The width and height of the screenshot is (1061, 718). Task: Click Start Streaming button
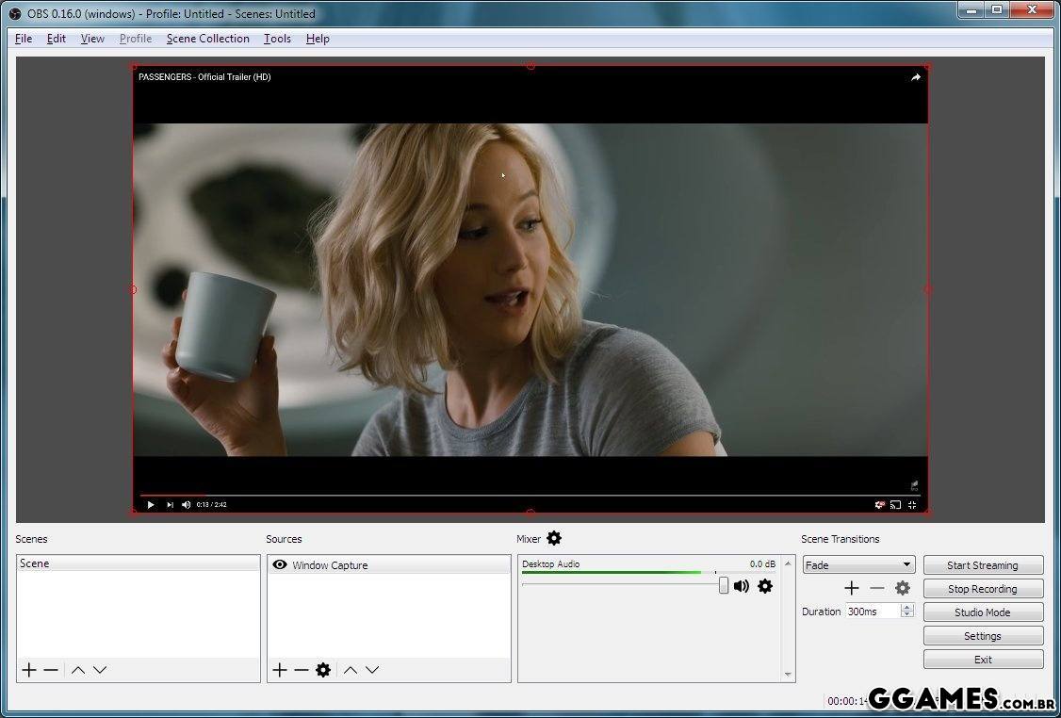pos(983,565)
